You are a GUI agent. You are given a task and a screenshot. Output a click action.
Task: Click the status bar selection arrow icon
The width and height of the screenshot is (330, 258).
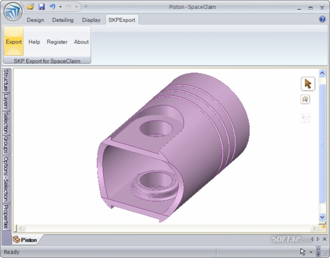click(302, 252)
